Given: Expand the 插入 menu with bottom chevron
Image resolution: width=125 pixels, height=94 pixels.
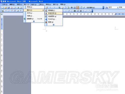Looking at the screenshot, I should click(x=34, y=21).
